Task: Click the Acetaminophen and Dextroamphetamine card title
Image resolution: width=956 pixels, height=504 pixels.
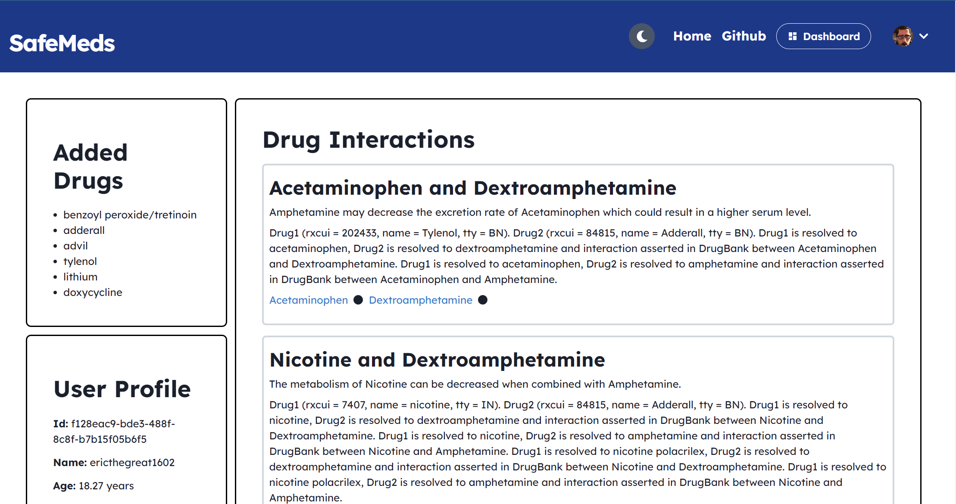Action: tap(472, 188)
